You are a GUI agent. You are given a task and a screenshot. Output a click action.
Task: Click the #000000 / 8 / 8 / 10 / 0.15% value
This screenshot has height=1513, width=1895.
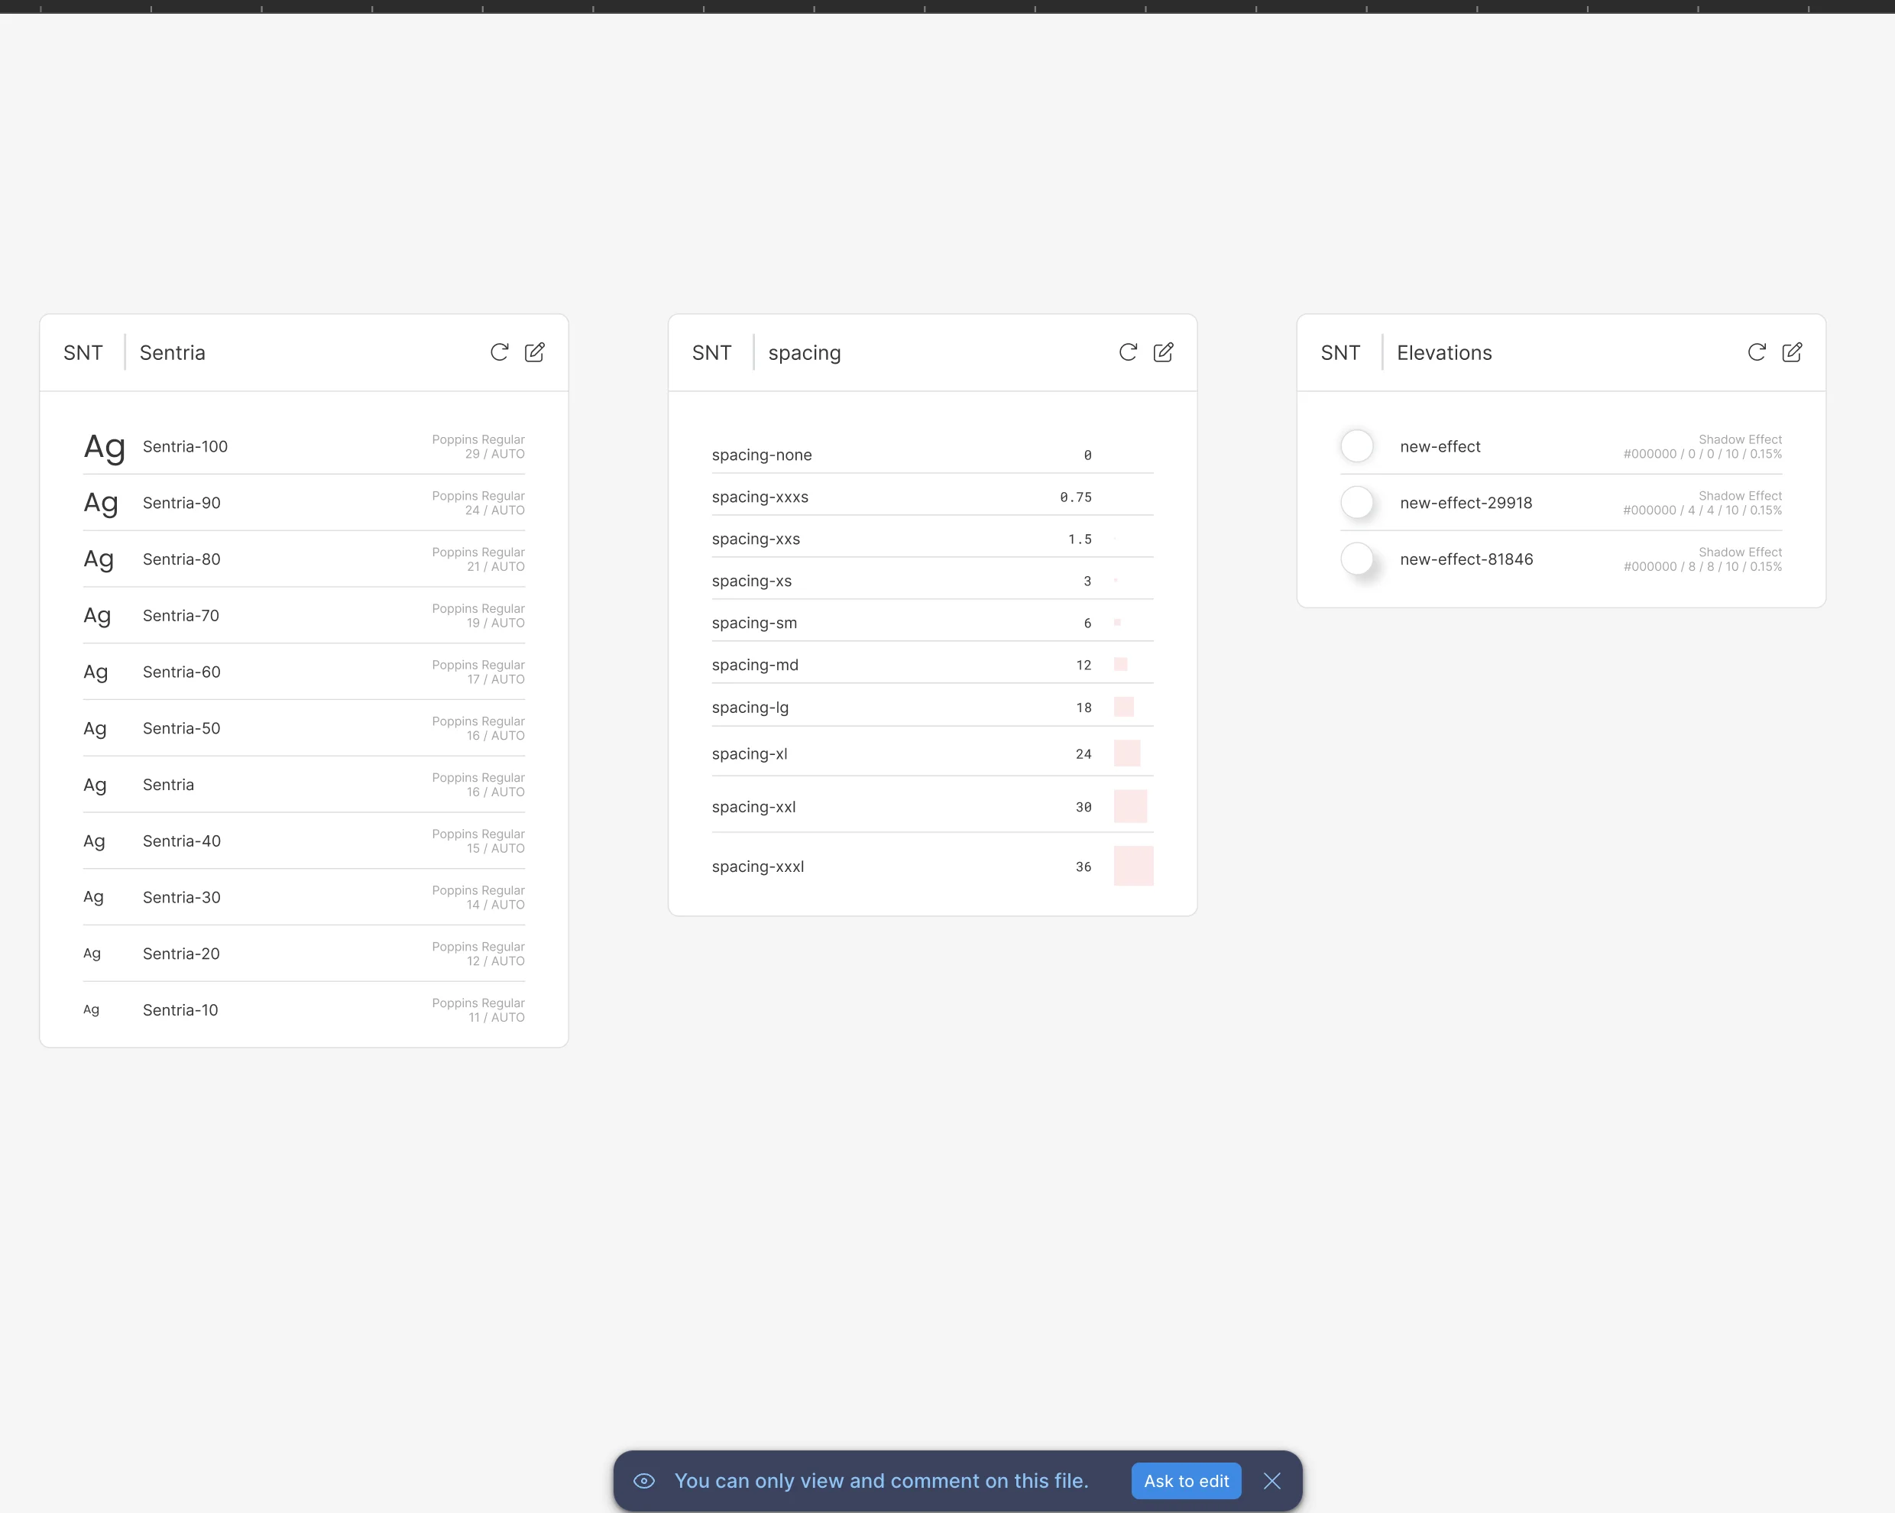[1702, 566]
